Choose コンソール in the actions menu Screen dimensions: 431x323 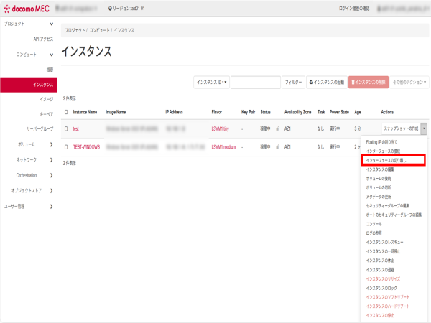[374, 224]
